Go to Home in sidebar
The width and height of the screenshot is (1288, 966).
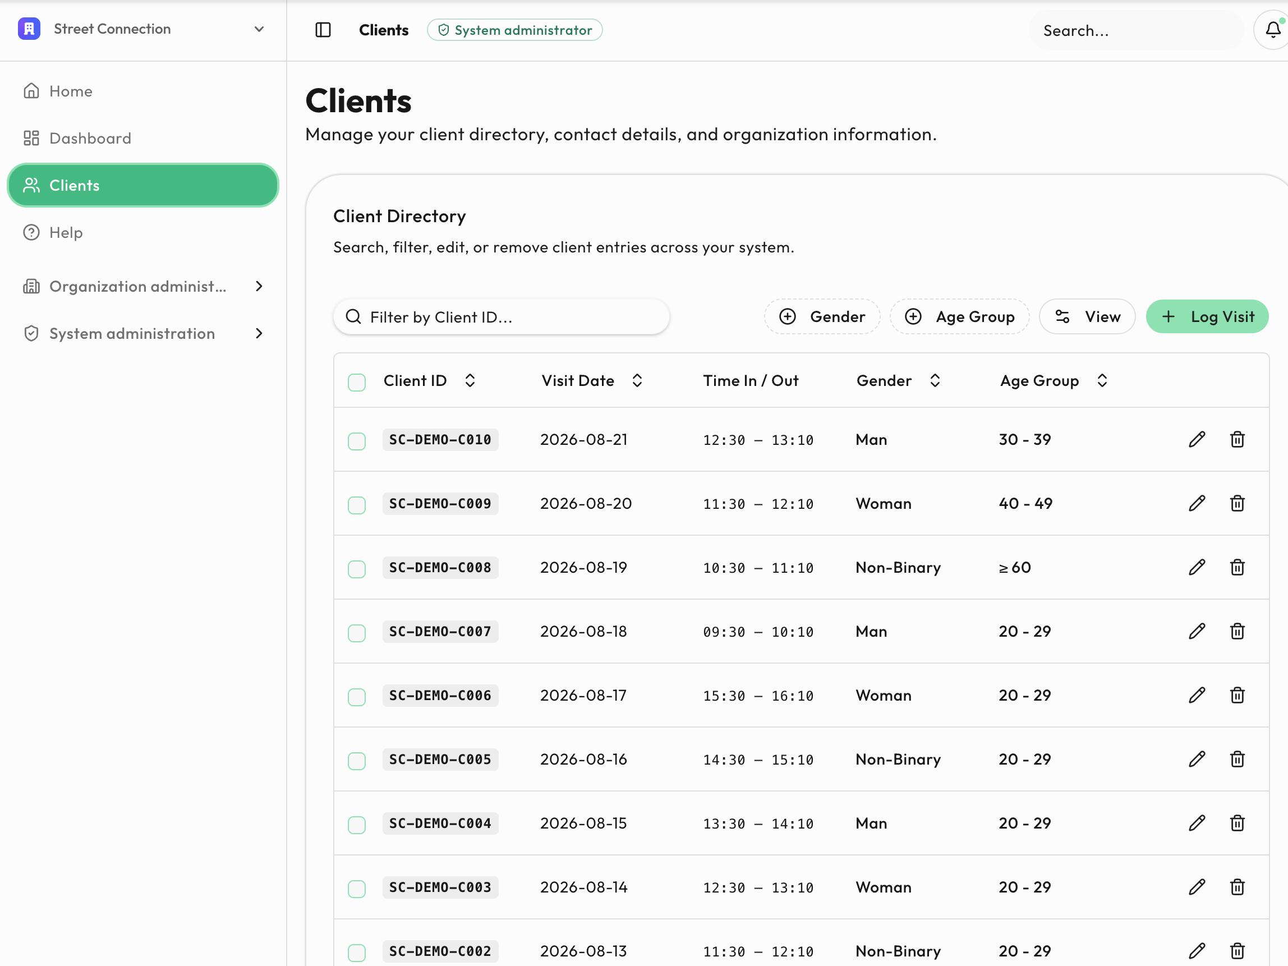coord(142,91)
